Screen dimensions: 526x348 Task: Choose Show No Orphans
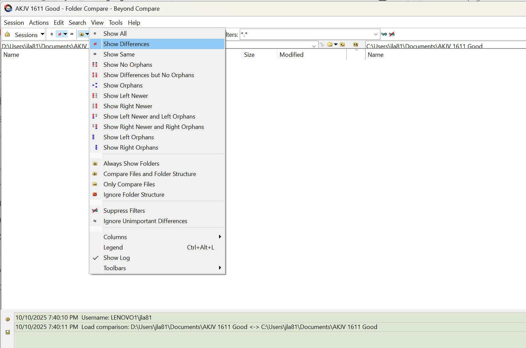(x=157, y=65)
